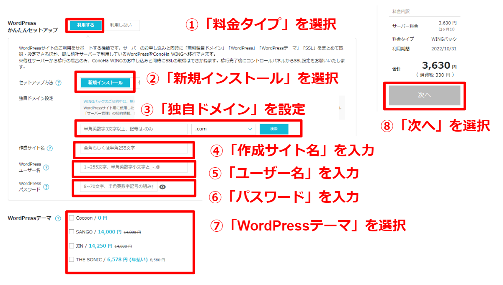Image resolution: width=503 pixels, height=285 pixels.
Task: Choose the 新規インストール setup method
Action: point(106,83)
